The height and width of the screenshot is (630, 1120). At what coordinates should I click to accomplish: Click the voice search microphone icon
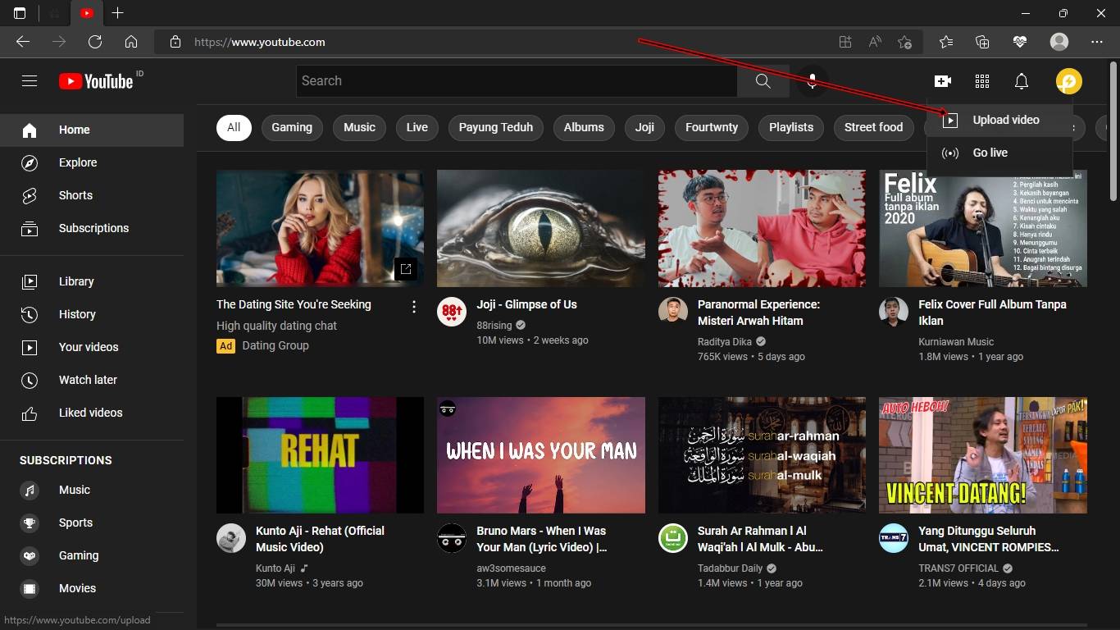click(x=812, y=80)
